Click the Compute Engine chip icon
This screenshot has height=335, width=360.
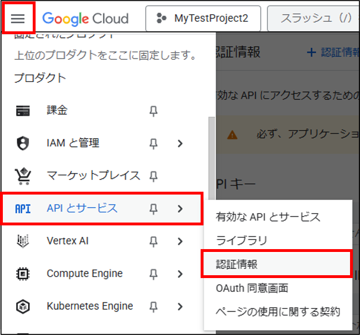click(x=23, y=274)
